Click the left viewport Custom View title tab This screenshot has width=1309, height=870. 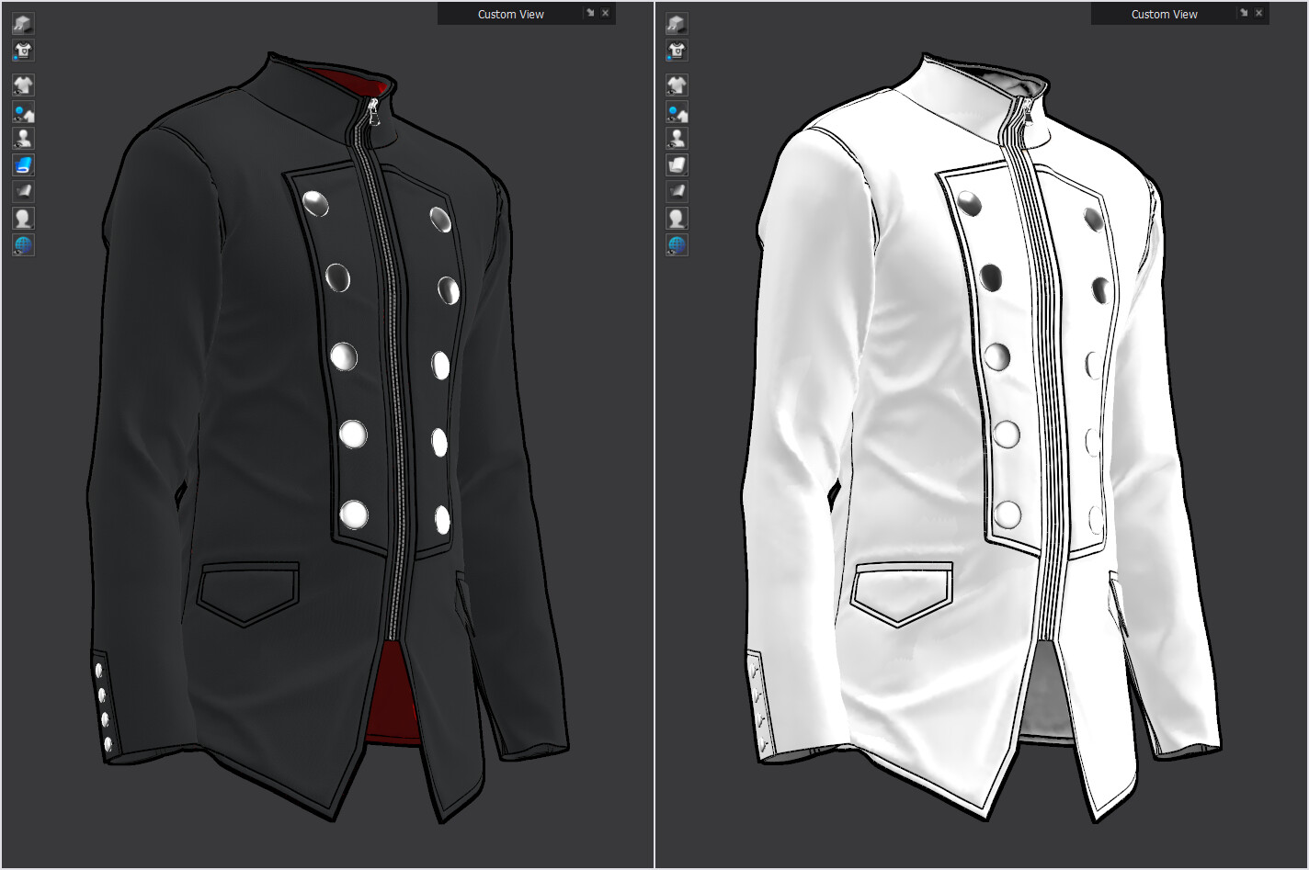(x=509, y=13)
